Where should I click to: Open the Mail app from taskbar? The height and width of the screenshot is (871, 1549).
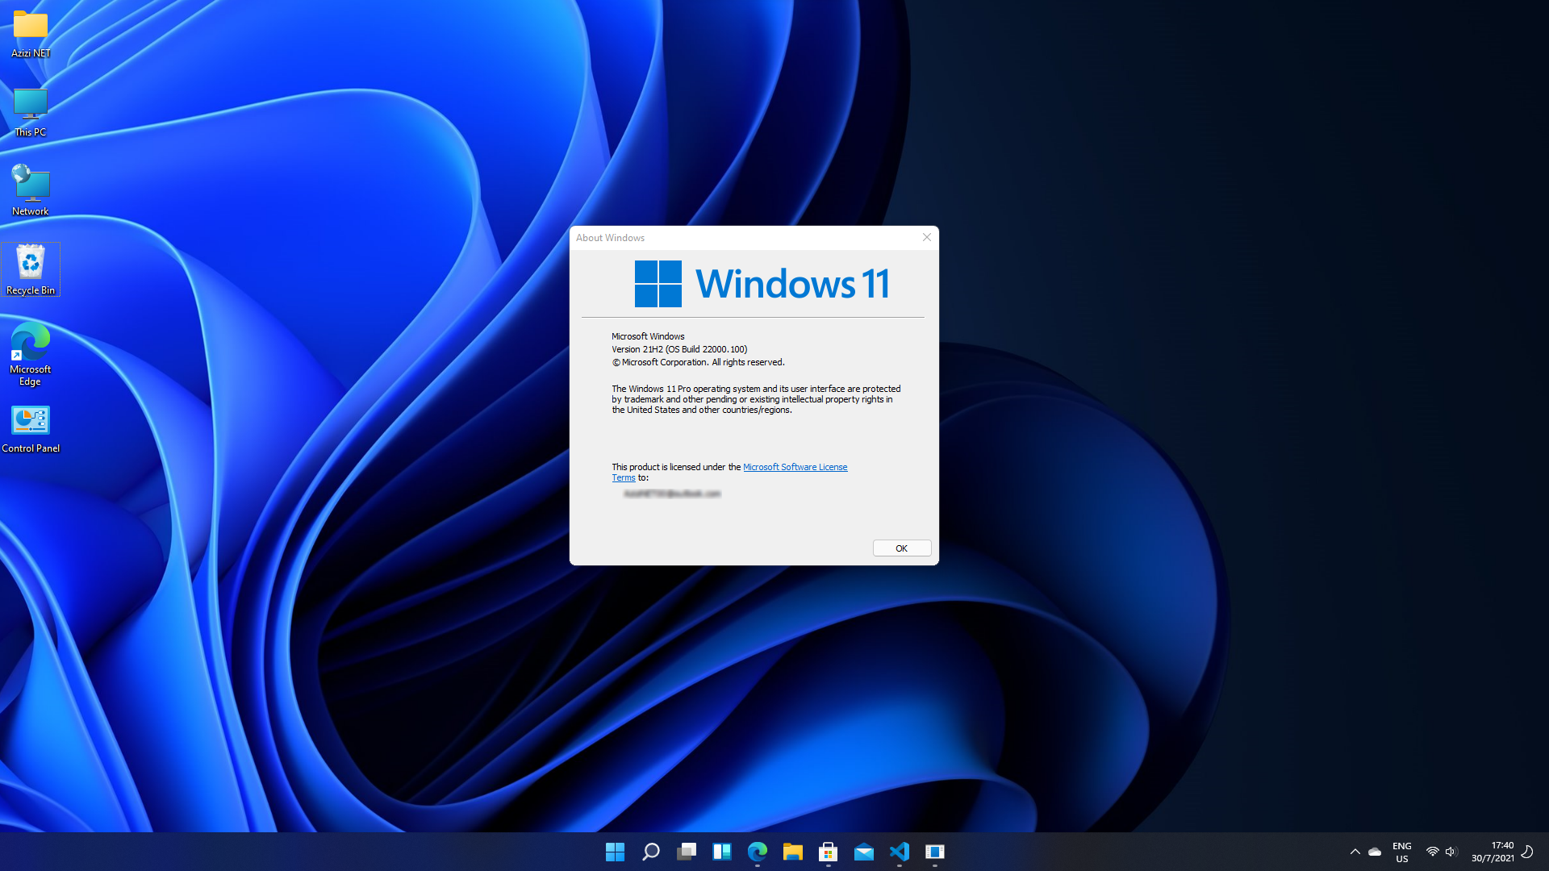tap(864, 852)
